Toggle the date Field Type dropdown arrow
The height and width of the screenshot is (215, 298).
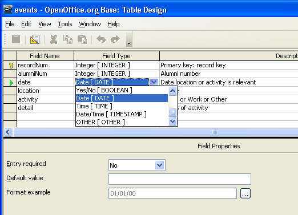154,82
